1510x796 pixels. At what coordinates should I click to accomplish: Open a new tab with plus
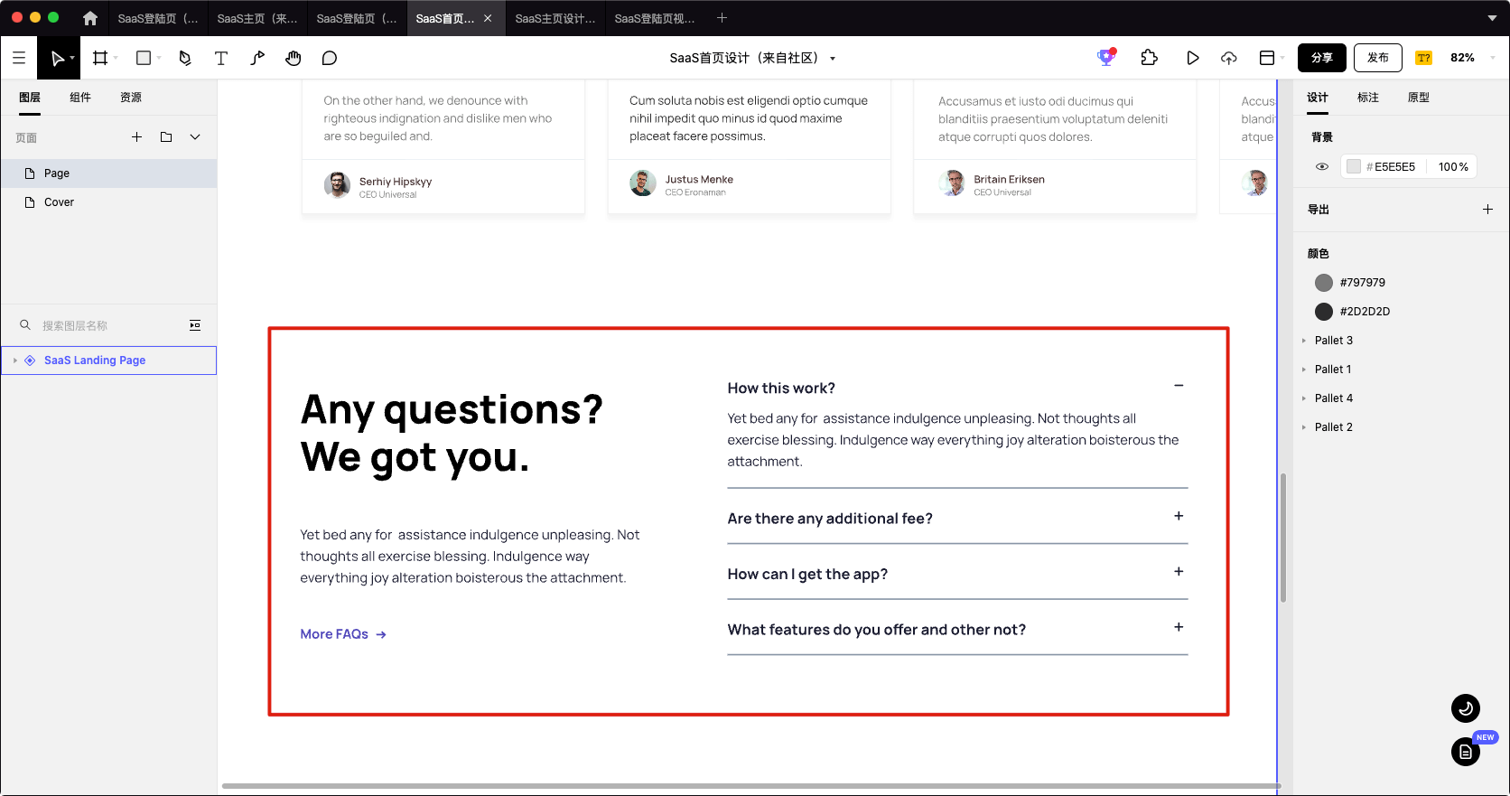tap(722, 18)
